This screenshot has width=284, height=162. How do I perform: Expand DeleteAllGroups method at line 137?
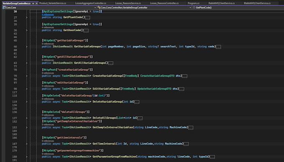tap(27, 118)
